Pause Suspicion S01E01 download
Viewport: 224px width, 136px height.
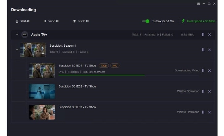coord(203,70)
